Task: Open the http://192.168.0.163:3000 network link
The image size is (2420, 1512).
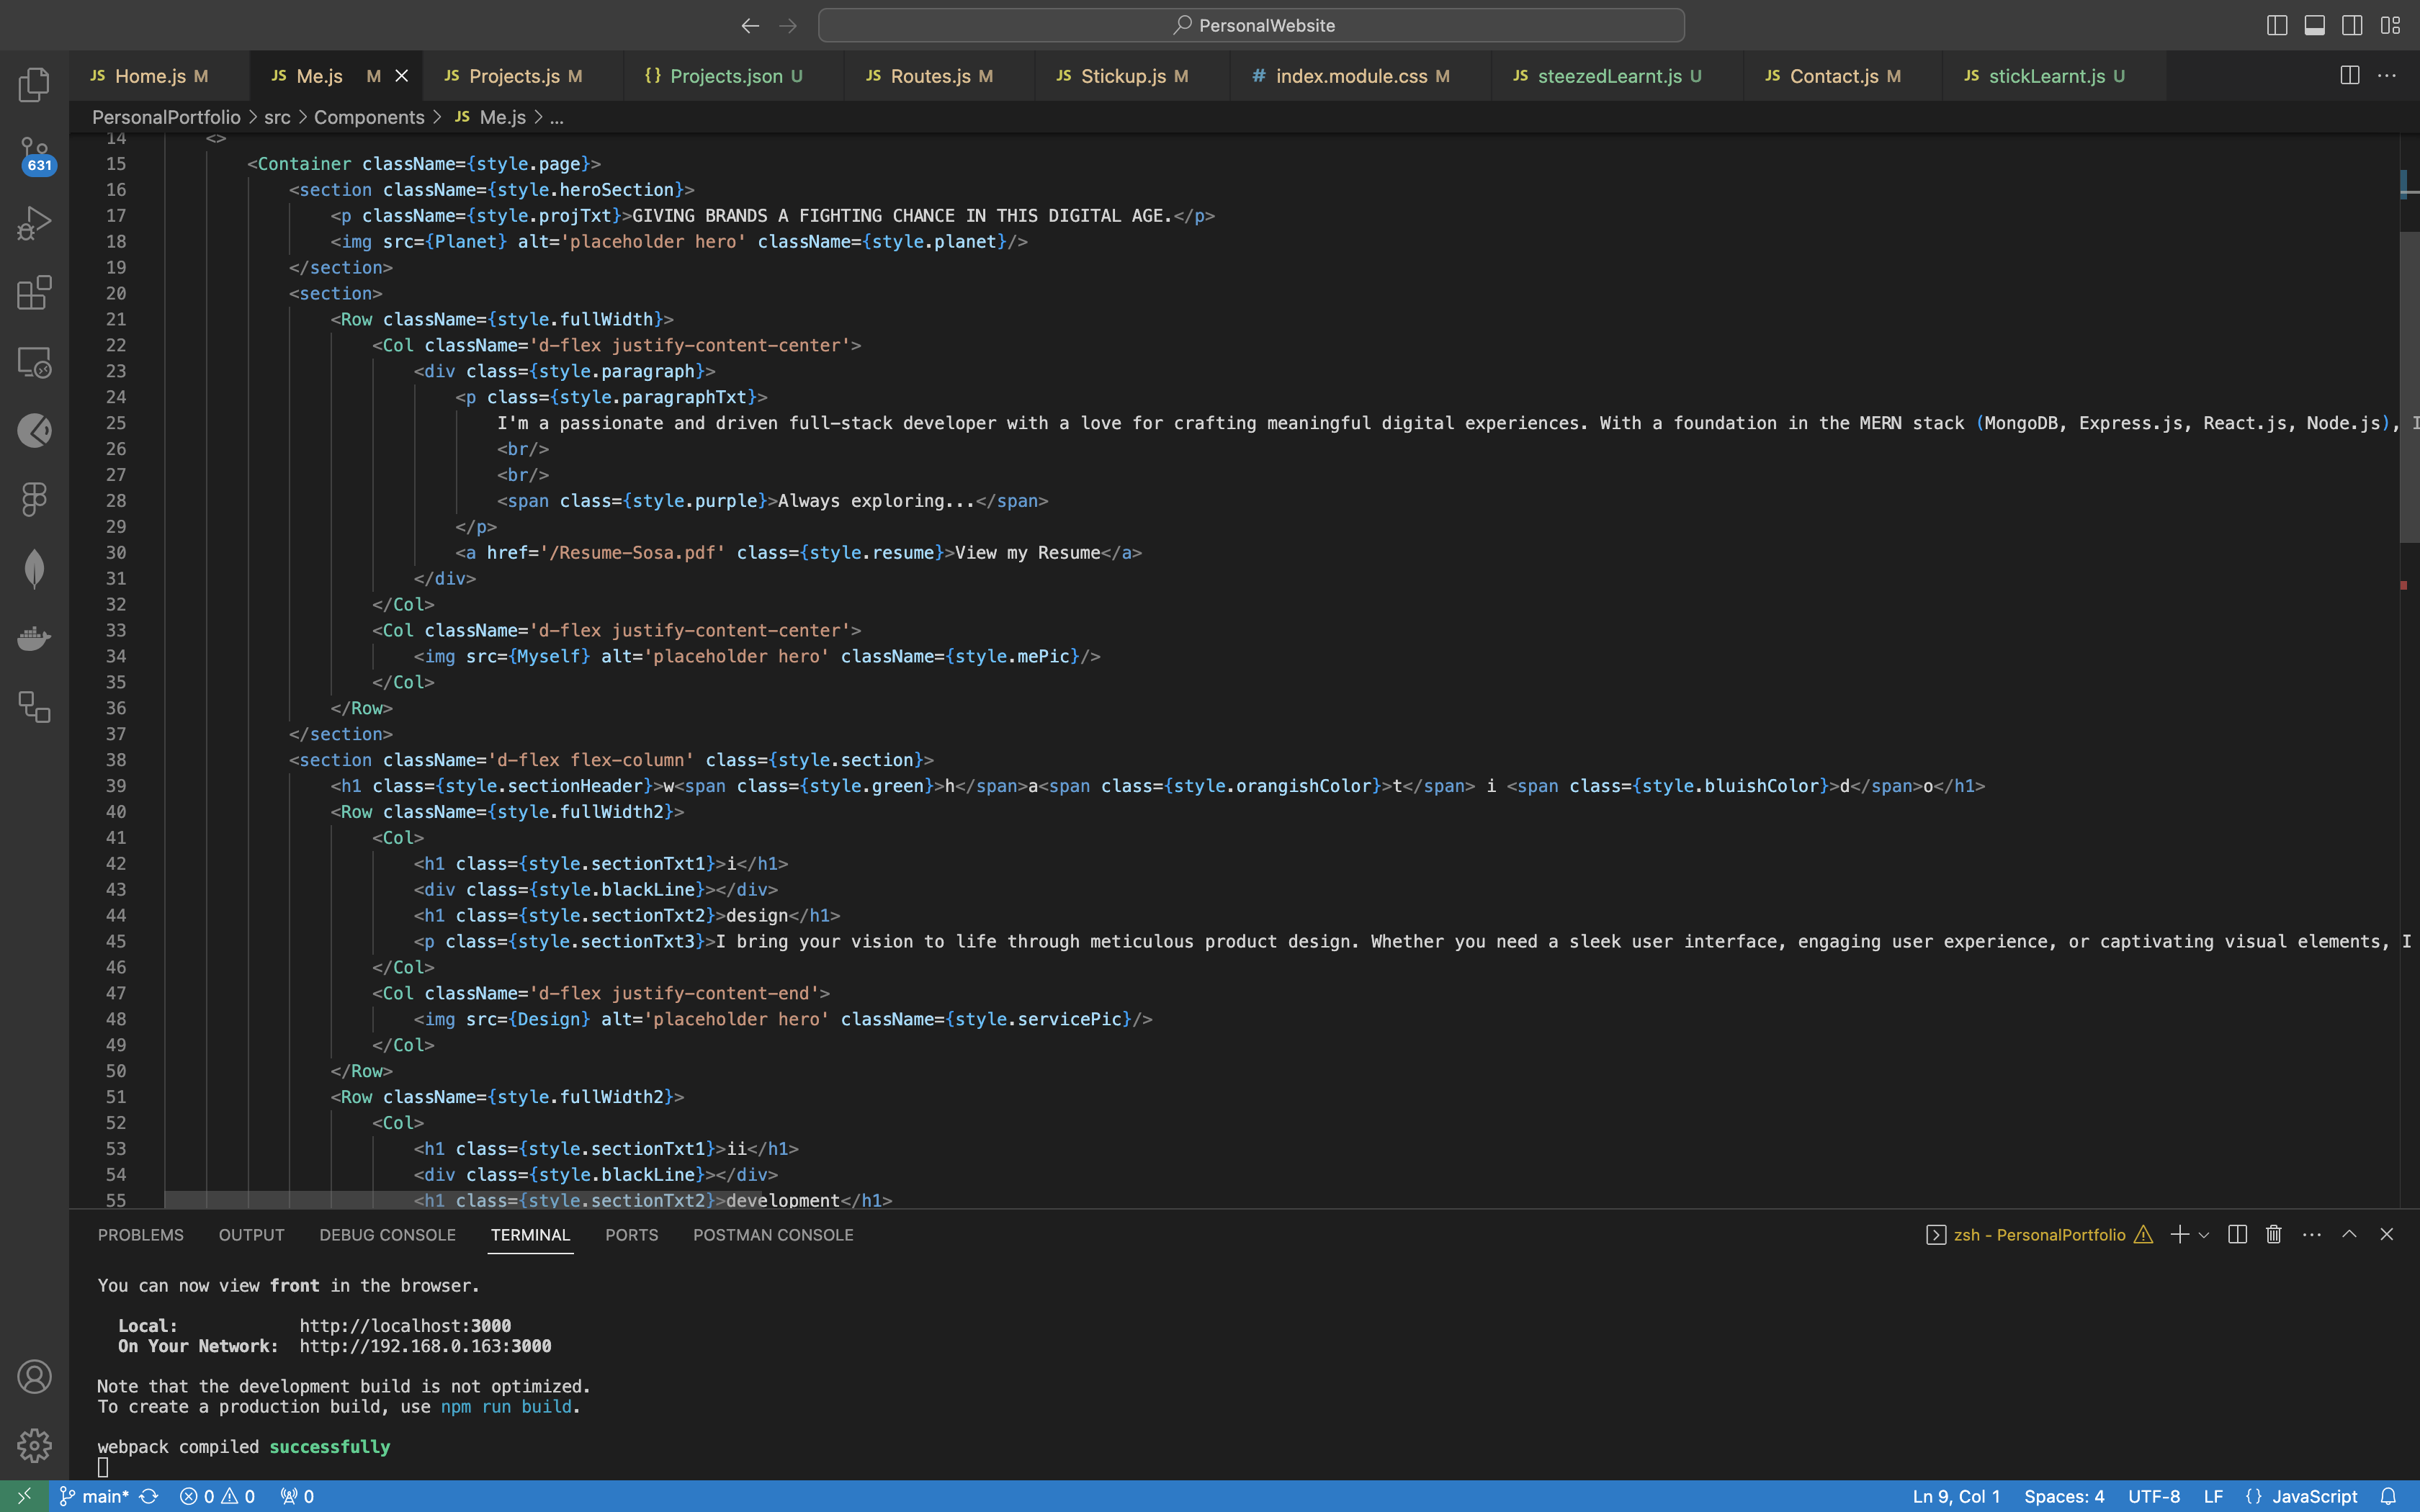Action: click(x=425, y=1346)
